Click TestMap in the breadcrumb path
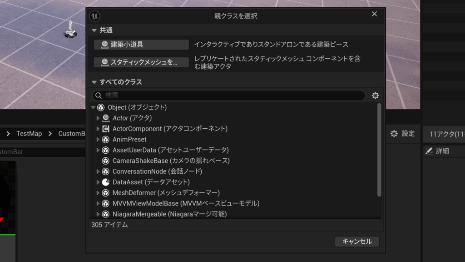The height and width of the screenshot is (262, 465). click(x=29, y=134)
